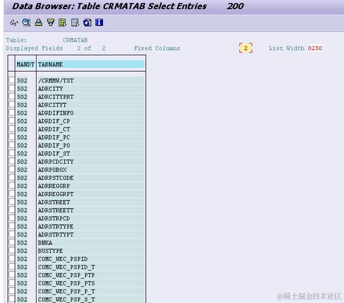344x303 pixels.
Task: Click the COMC_WEC_PSP_PTP table name cell
Action: tap(91, 275)
